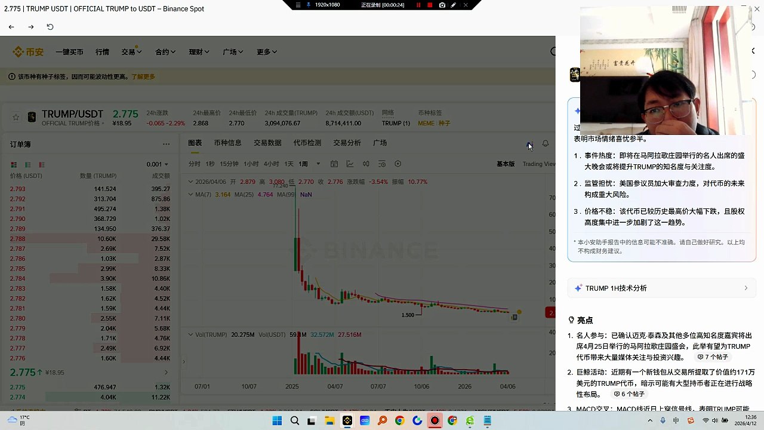Viewport: 764px width, 430px height.
Task: Select the 分时 chart interval
Action: tap(194, 164)
